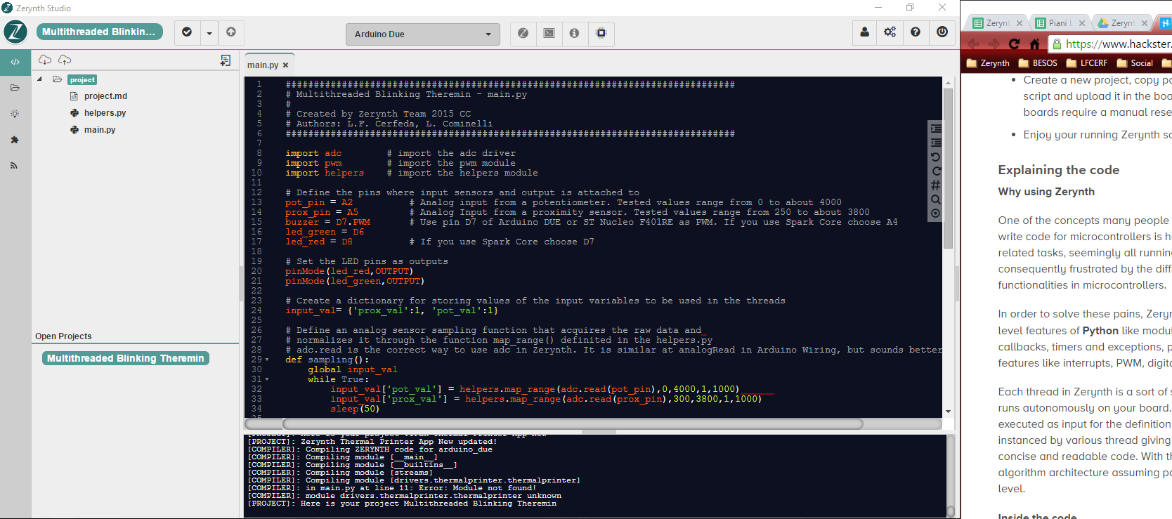
Task: Open project.md in the file tree
Action: (105, 96)
